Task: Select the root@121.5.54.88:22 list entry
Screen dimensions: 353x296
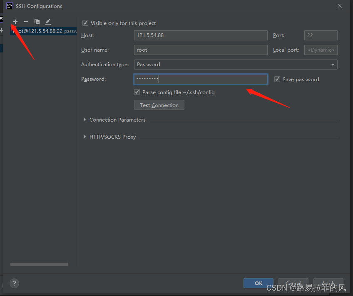Action: coord(43,31)
